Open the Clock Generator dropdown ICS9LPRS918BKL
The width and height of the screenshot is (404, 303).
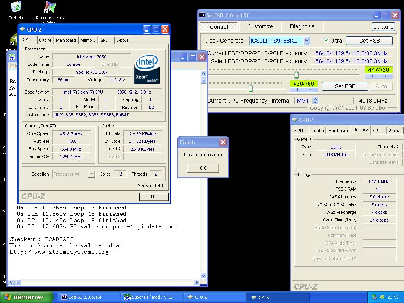pos(307,41)
